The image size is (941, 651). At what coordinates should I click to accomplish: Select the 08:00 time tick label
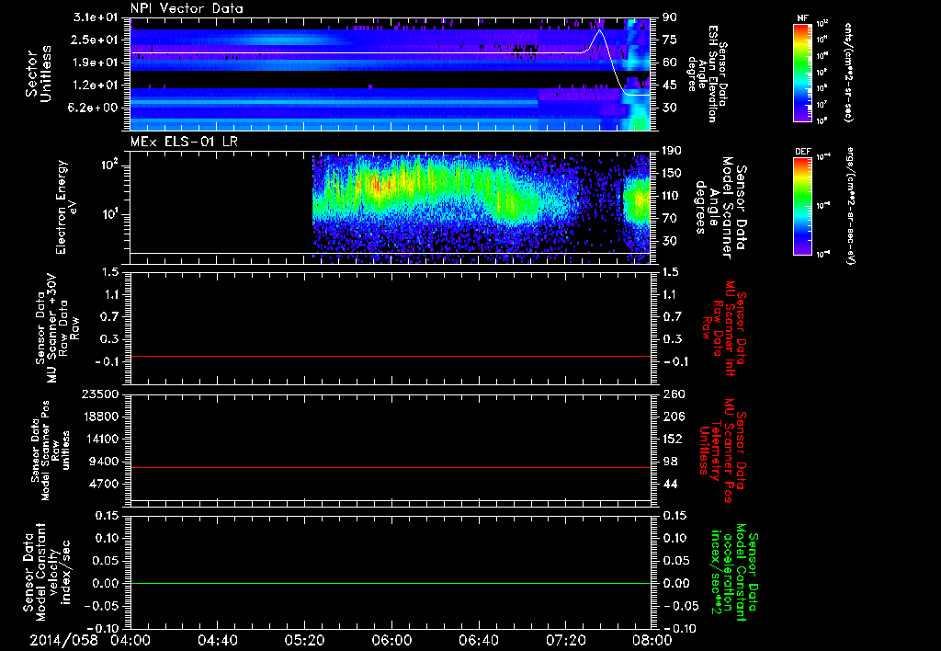pos(652,639)
